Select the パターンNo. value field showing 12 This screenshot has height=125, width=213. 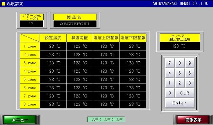pos(32,24)
